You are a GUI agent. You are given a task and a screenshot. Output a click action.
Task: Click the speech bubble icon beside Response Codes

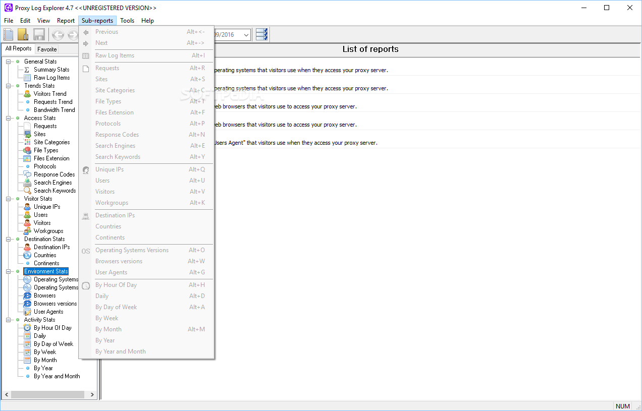(27, 174)
